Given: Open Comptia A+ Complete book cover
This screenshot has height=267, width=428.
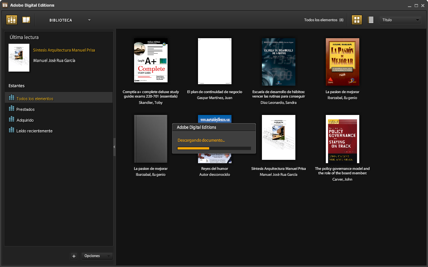Looking at the screenshot, I should (151, 60).
